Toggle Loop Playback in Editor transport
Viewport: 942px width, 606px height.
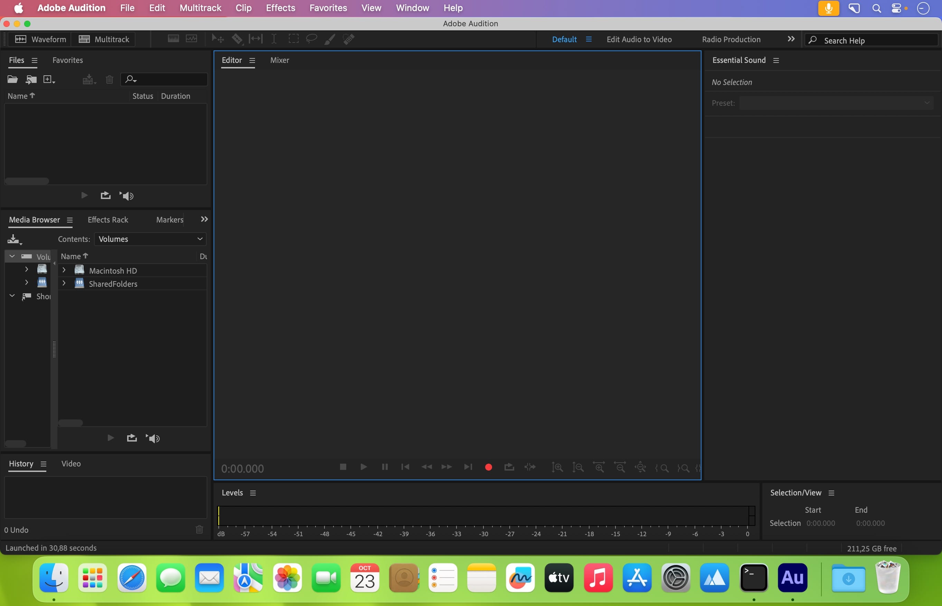(x=509, y=467)
